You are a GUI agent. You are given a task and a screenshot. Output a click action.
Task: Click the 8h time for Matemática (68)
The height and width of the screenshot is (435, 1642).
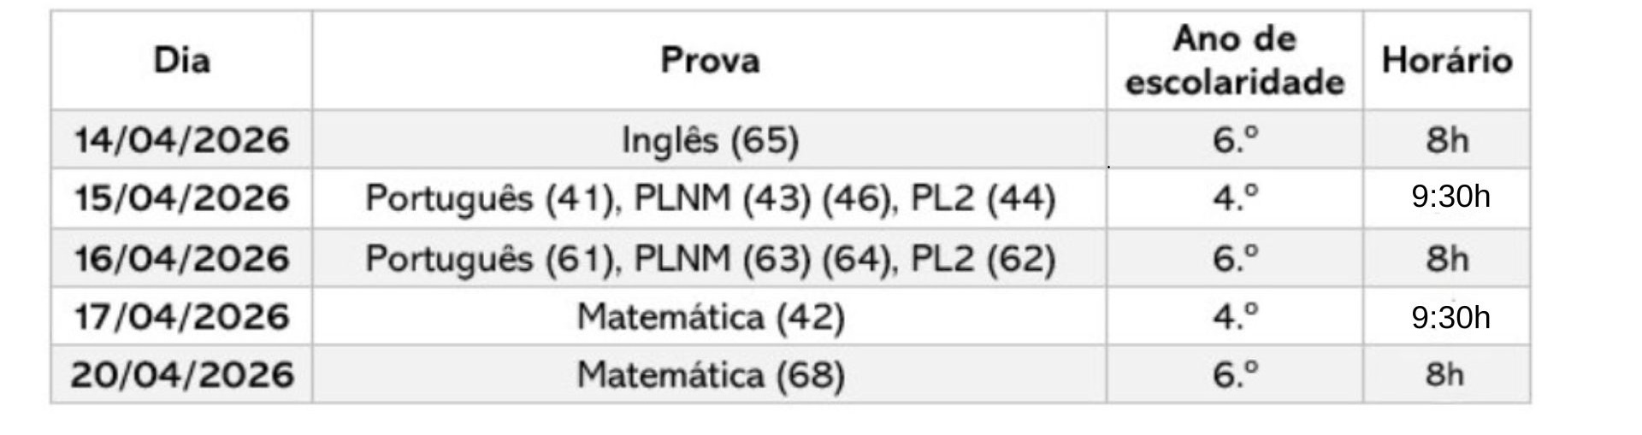pos(1444,374)
